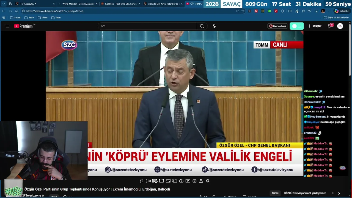Click chat username alihanoztr
352x198 pixels.
pos(311,91)
